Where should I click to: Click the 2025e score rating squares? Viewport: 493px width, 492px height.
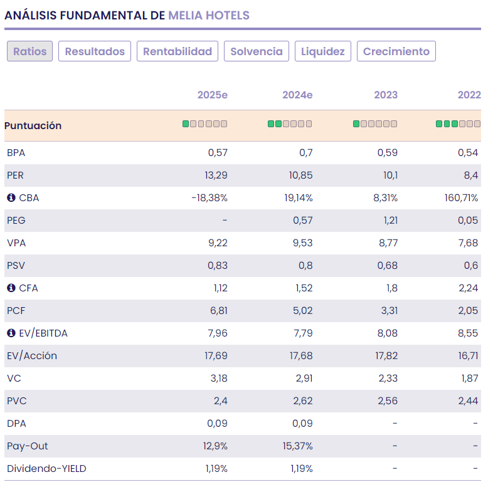[205, 124]
